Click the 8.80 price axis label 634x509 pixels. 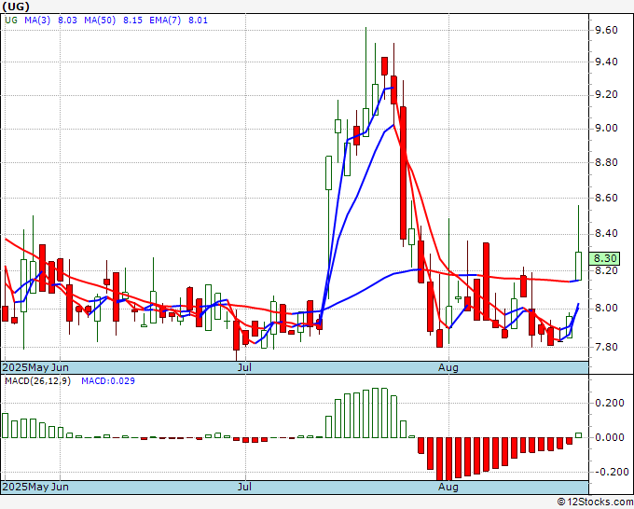(x=606, y=162)
